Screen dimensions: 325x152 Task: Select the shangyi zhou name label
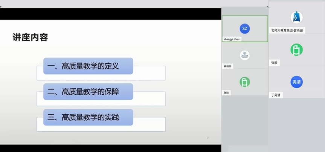[x=232, y=39]
